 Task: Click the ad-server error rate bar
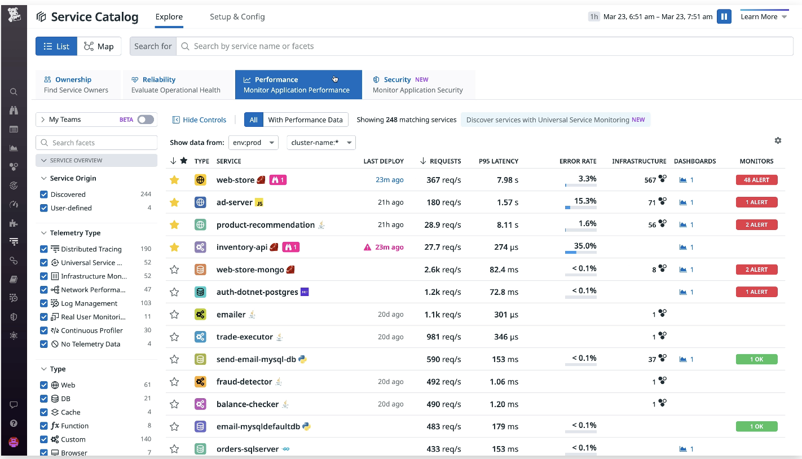tap(580, 208)
